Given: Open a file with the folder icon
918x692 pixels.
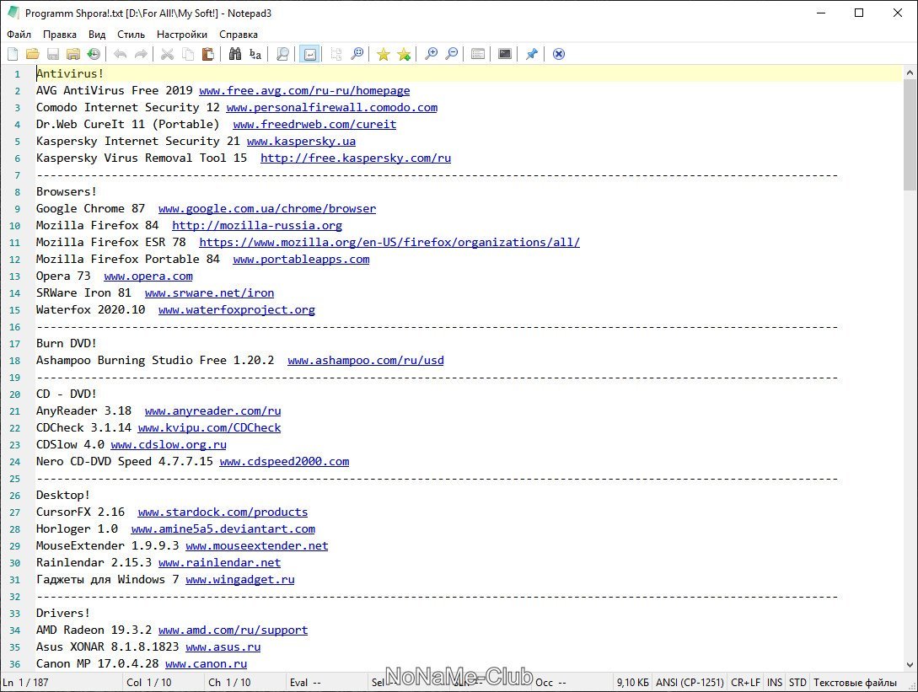Looking at the screenshot, I should pyautogui.click(x=33, y=54).
